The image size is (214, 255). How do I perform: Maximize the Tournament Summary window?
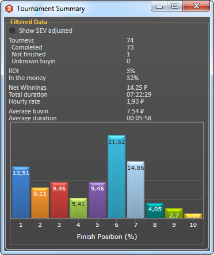point(175,6)
